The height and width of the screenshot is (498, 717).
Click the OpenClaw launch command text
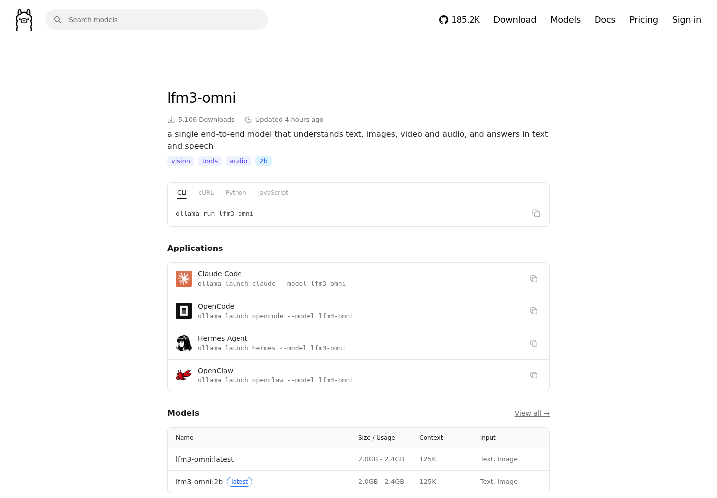(x=275, y=380)
